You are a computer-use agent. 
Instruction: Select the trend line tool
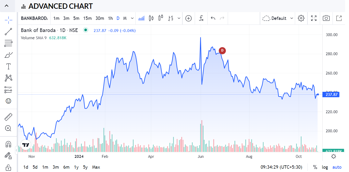point(8,31)
